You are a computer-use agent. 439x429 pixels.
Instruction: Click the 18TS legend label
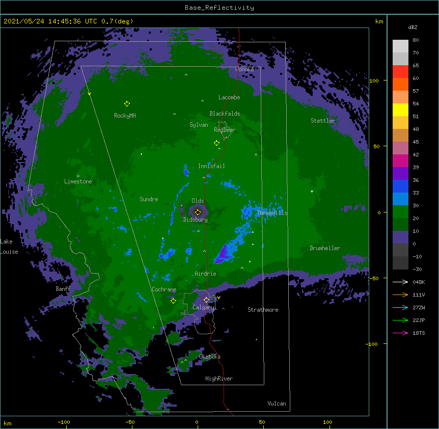coord(419,333)
